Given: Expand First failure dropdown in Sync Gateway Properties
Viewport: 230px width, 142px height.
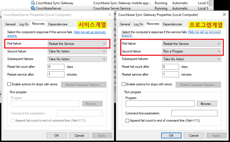Looking at the screenshot, I should tap(192, 44).
